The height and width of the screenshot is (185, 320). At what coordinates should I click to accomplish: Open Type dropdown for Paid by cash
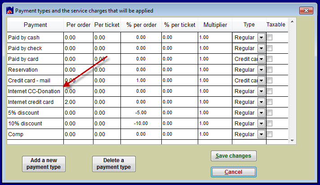point(261,38)
